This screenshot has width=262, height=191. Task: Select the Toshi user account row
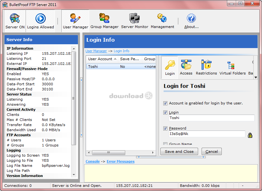coord(121,67)
